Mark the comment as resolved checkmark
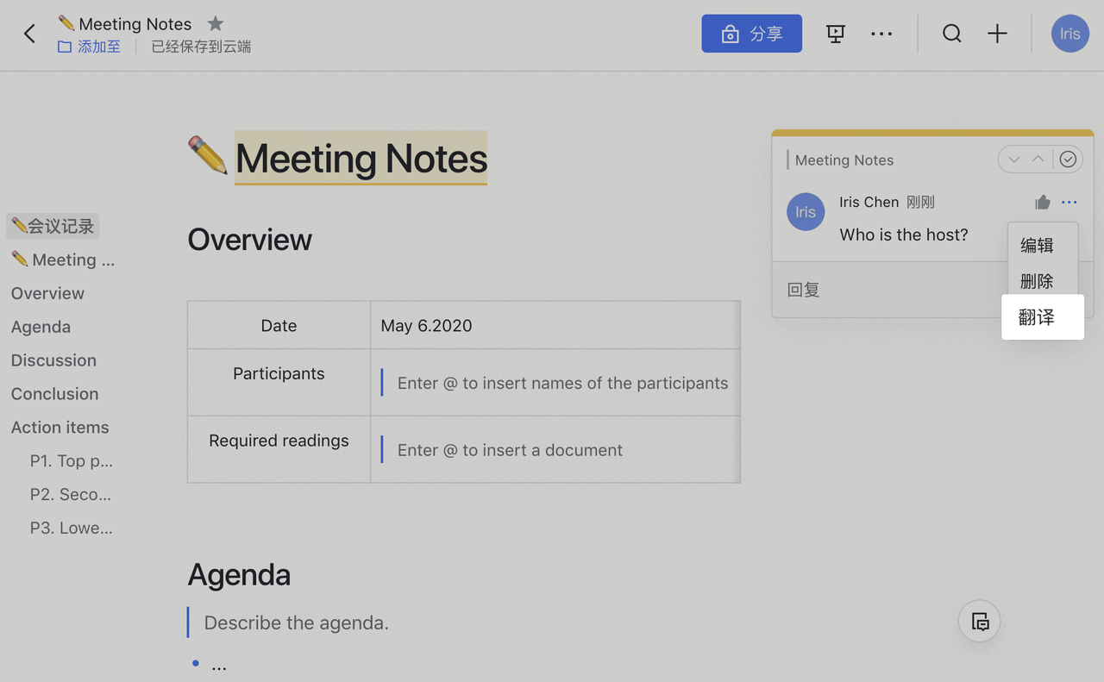1104x682 pixels. click(1068, 160)
